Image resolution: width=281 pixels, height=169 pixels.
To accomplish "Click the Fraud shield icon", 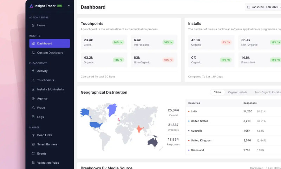I will point(33,108).
